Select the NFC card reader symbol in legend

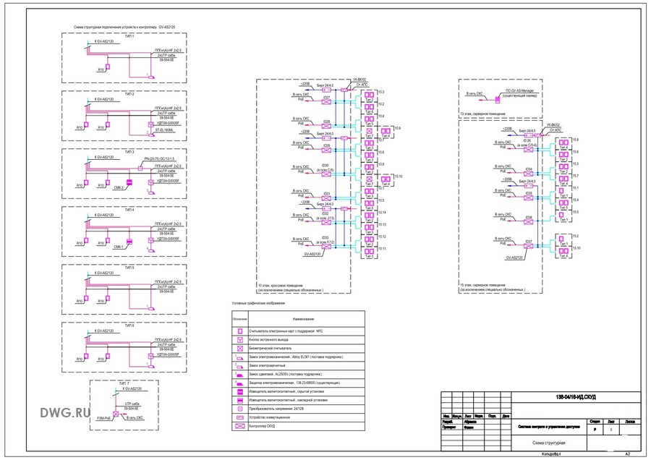pyautogui.click(x=239, y=331)
